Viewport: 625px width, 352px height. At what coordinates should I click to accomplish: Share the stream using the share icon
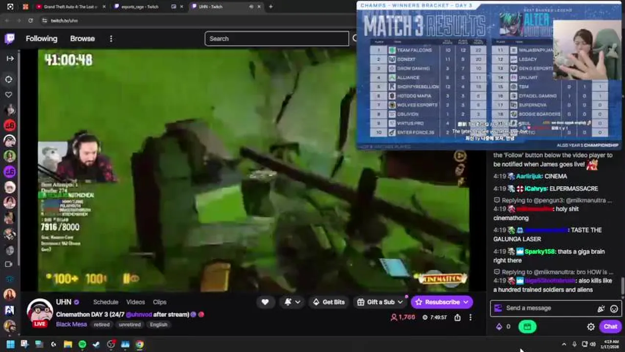click(457, 317)
